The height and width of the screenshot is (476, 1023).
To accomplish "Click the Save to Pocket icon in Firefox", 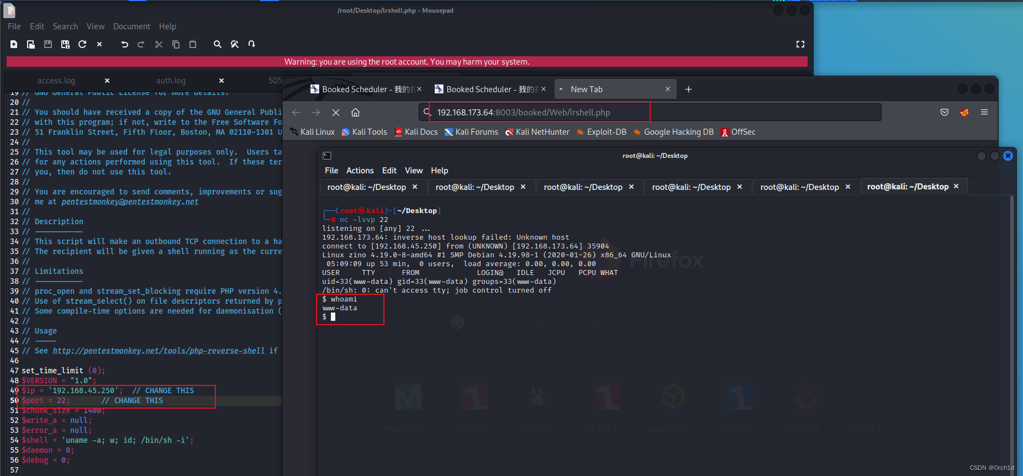I will click(x=945, y=112).
